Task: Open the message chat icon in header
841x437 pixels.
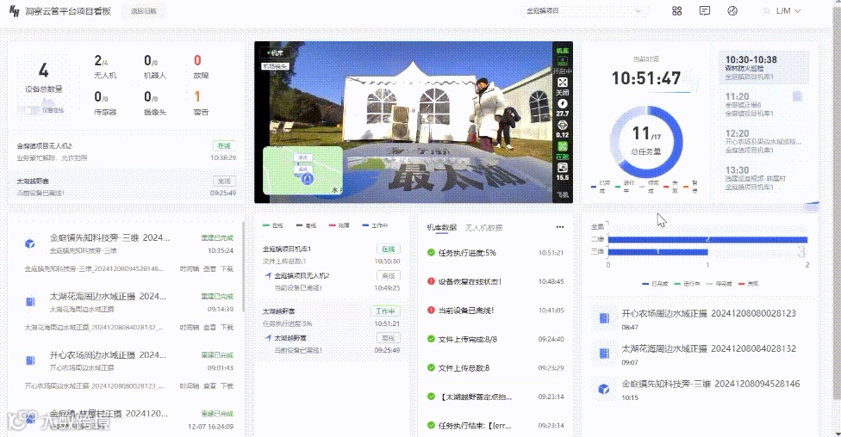Action: tap(705, 10)
